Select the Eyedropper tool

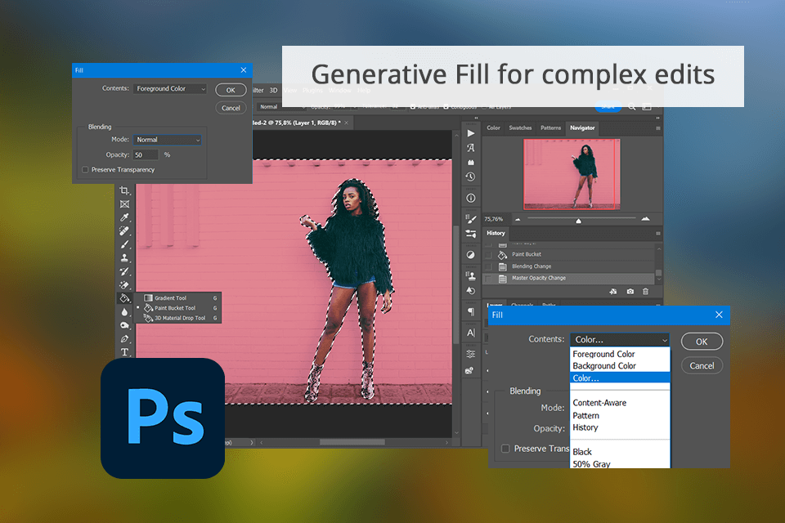[x=124, y=217]
